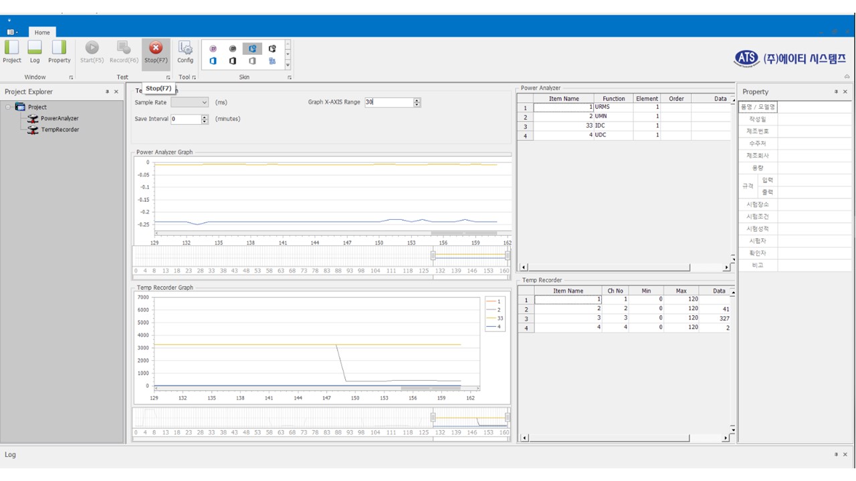Apply the blue blocks skin icon

pyautogui.click(x=272, y=61)
